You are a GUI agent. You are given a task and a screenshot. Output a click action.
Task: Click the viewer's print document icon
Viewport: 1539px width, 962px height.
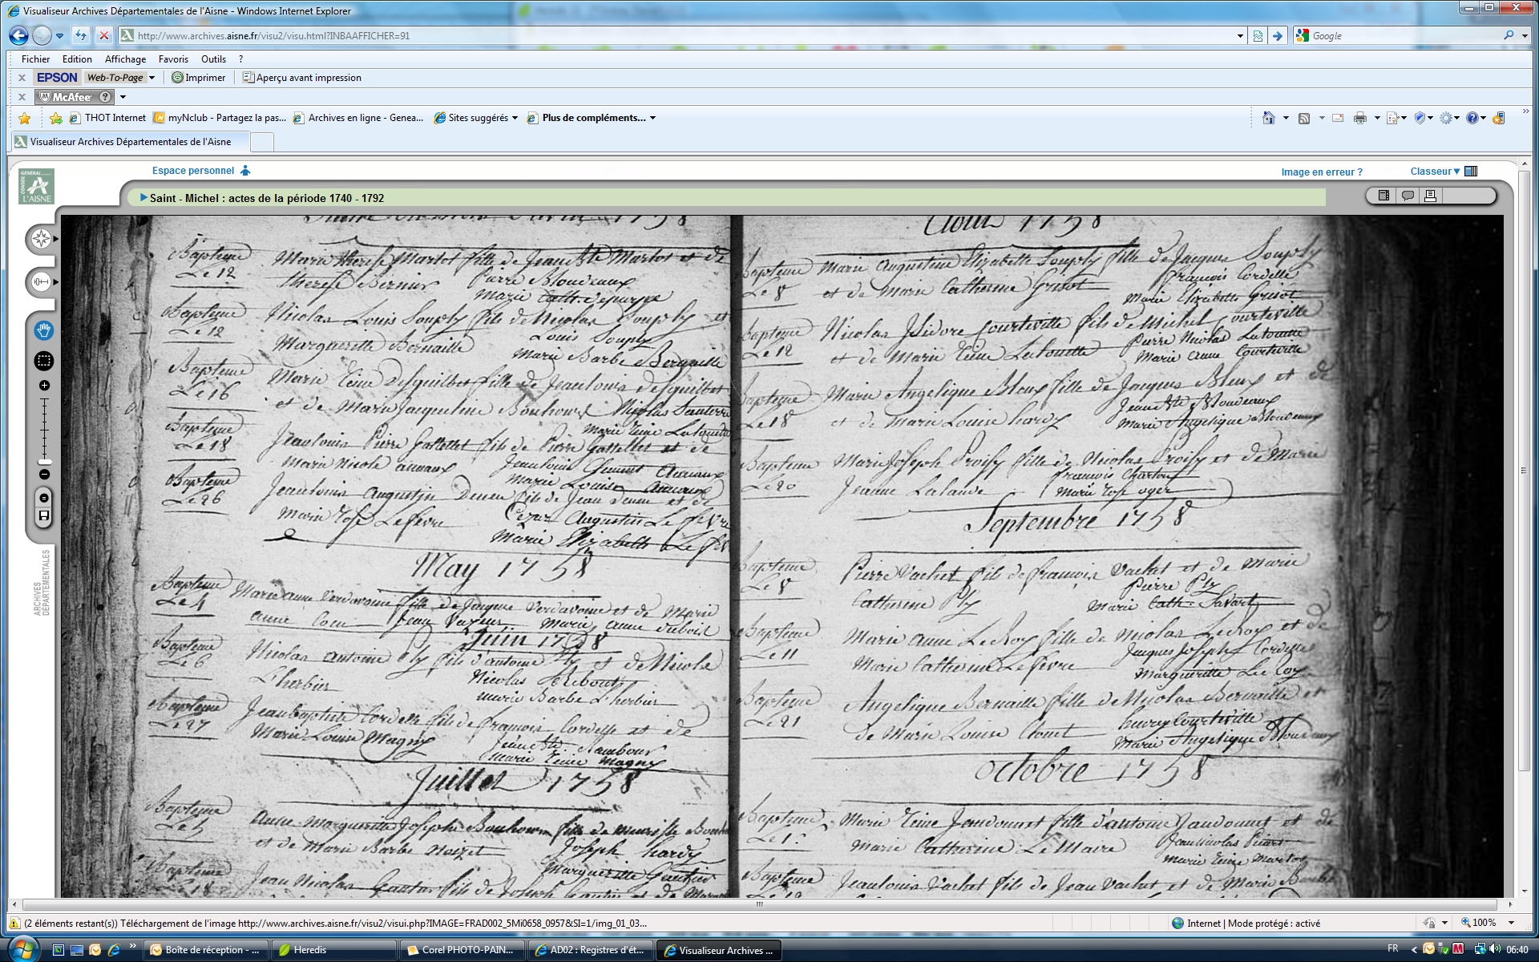[x=1430, y=196]
